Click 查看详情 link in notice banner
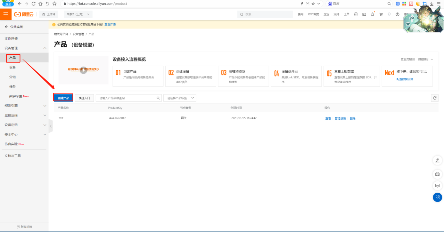Screen dimensions: 444x232 110,24
